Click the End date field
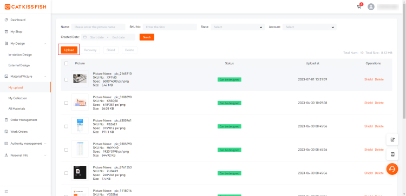Image resolution: width=406 pixels, height=196 pixels. (x=119, y=37)
